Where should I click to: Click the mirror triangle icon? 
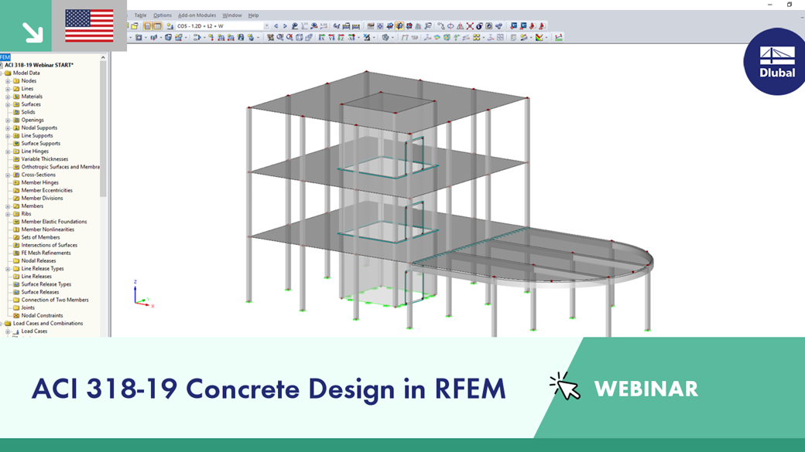pos(460,26)
